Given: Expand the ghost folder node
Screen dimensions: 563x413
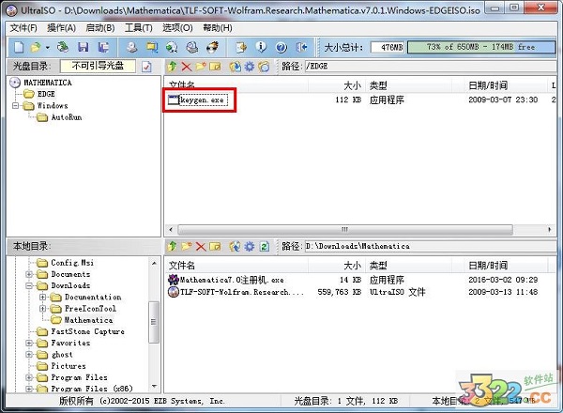Looking at the screenshot, I should 29,355.
